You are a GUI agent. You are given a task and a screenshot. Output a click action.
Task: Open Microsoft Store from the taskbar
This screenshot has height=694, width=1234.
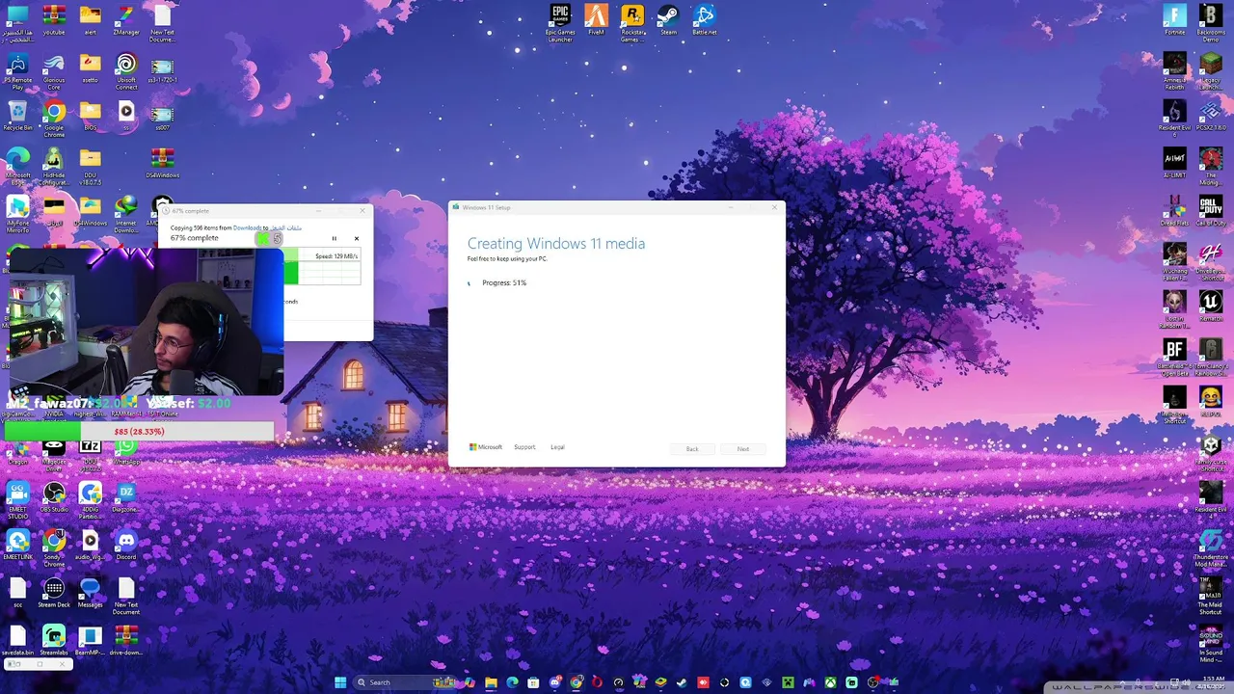pyautogui.click(x=533, y=682)
